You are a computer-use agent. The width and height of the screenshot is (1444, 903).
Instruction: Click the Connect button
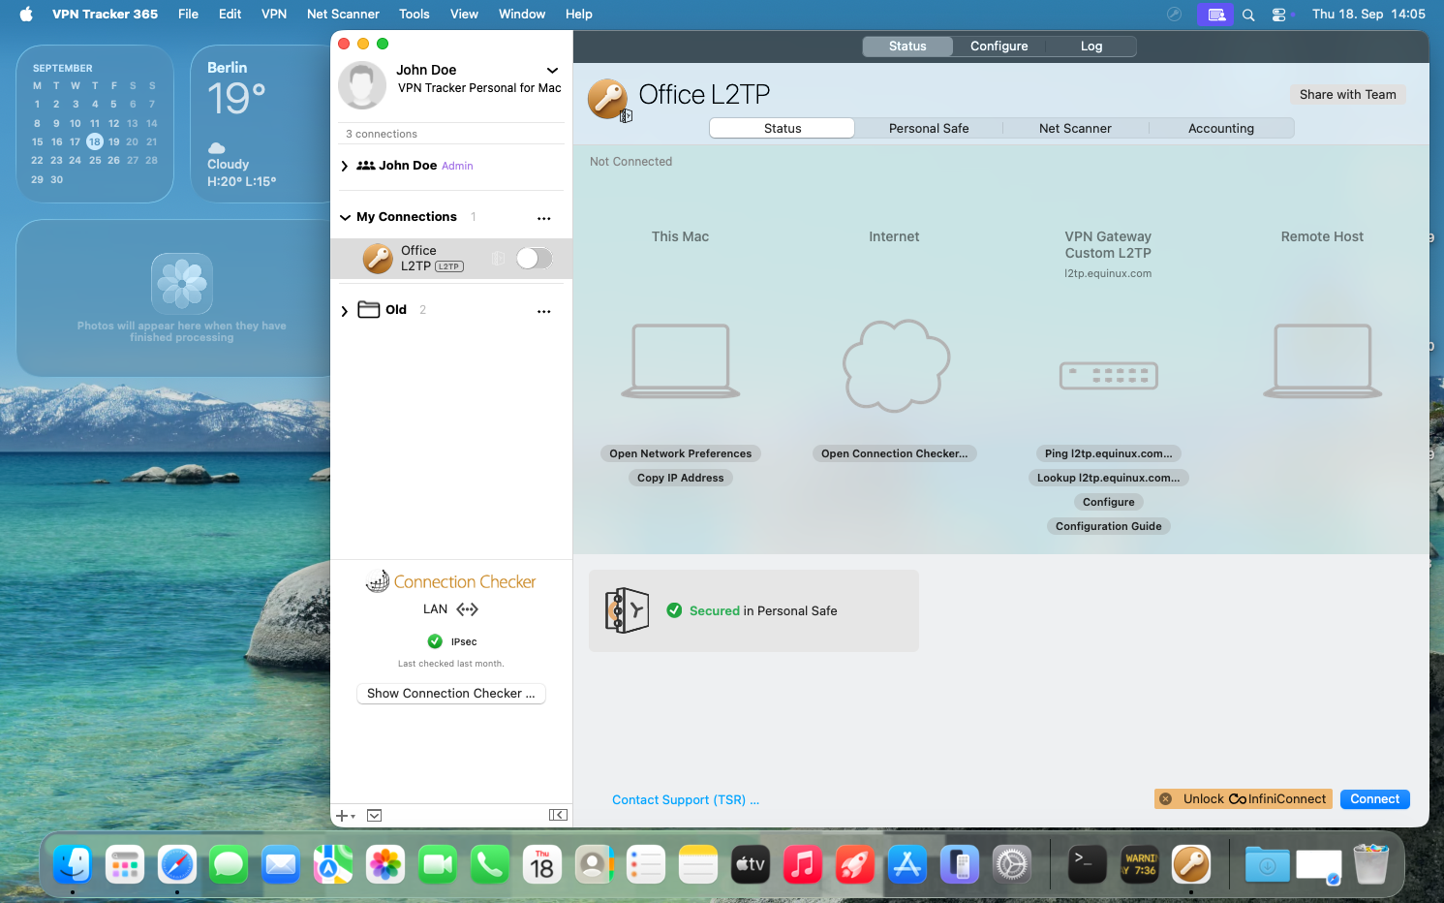point(1374,798)
